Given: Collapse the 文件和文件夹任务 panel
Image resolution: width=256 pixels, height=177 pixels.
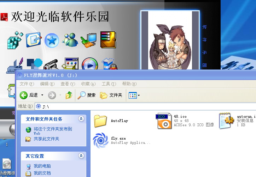Looking at the screenshot, I should (x=81, y=118).
